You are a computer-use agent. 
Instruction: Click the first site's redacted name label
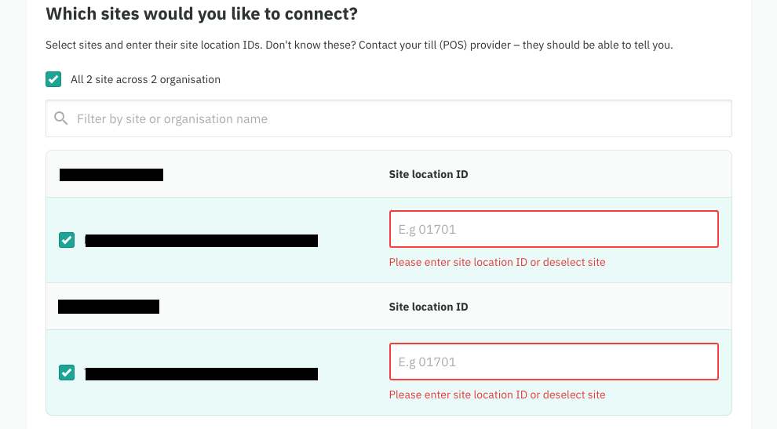[x=201, y=241]
